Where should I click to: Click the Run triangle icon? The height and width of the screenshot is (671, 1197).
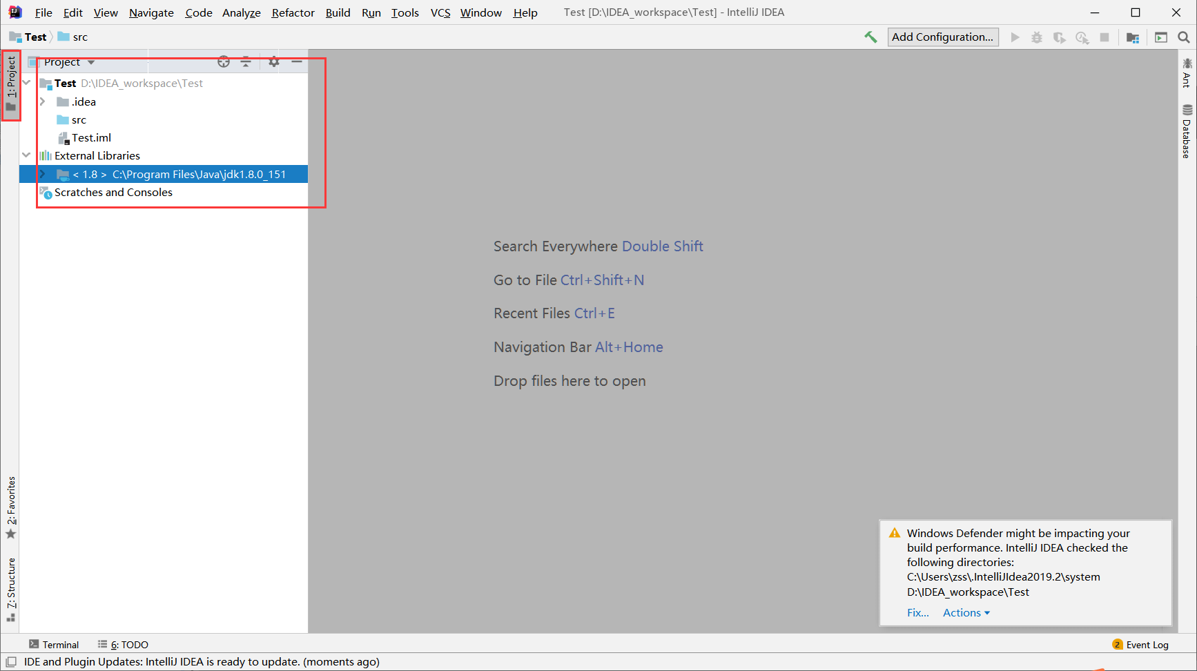pos(1015,37)
